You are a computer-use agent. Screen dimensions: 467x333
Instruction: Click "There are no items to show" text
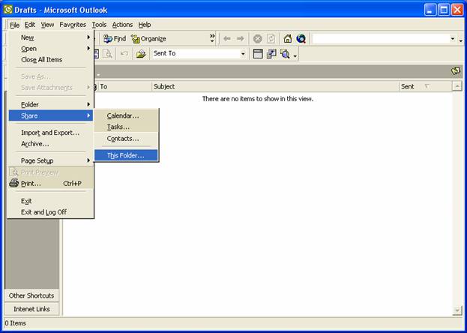[x=258, y=99]
